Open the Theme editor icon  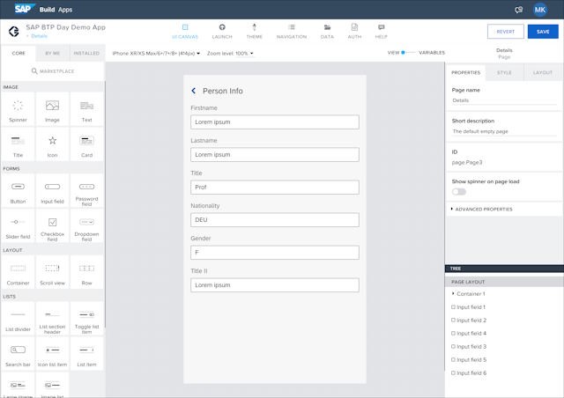click(254, 28)
